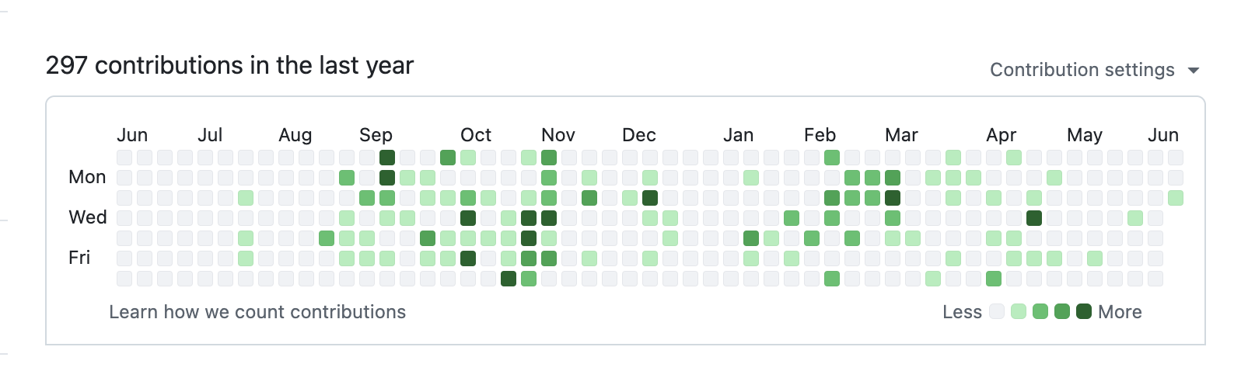
Task: Click the darkest green cell in the Monday row
Action: tap(387, 178)
